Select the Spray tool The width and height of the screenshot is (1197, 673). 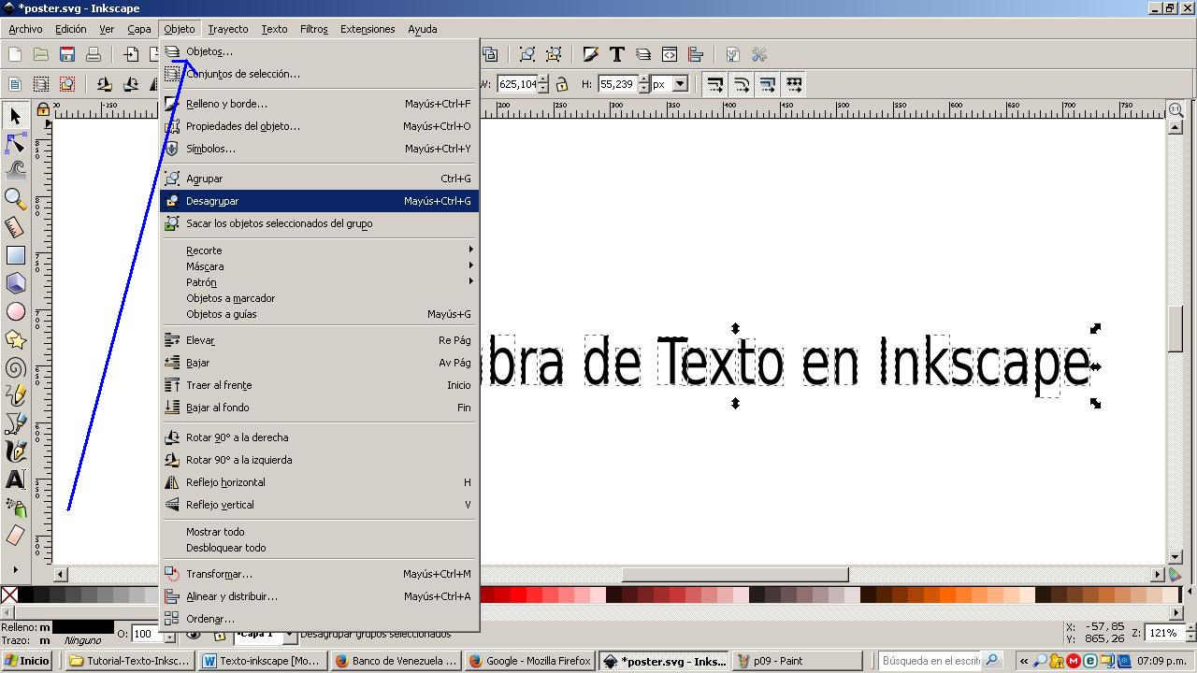pyautogui.click(x=15, y=508)
